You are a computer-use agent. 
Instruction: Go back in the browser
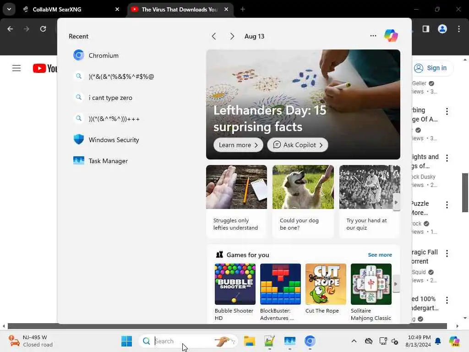[10, 29]
